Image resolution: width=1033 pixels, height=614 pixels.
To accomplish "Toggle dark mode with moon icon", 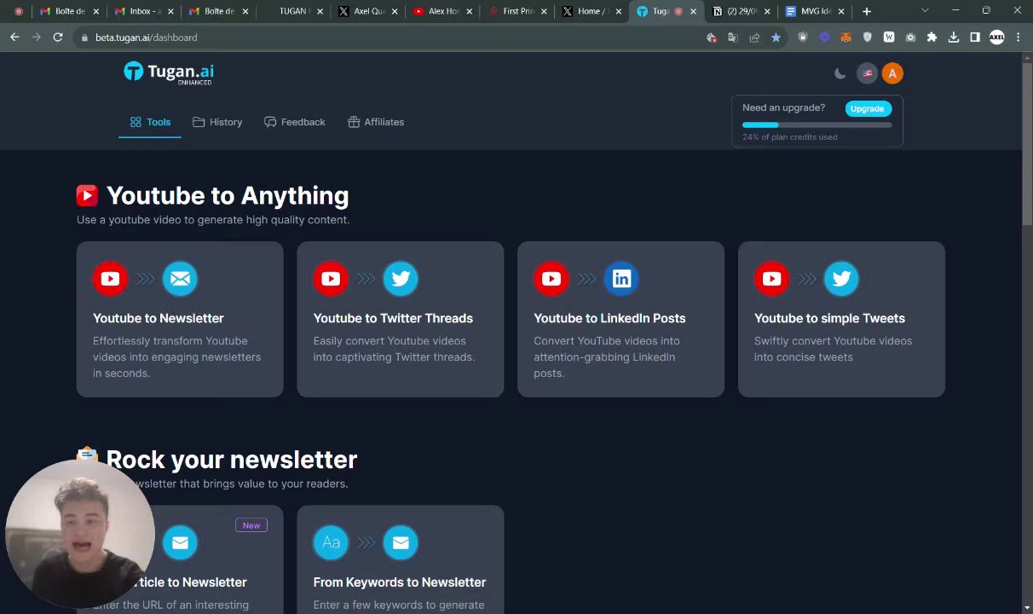I will pyautogui.click(x=840, y=73).
